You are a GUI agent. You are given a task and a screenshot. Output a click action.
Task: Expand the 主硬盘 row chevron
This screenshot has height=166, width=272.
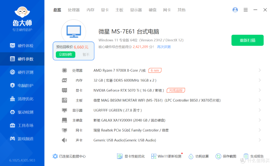(260, 120)
